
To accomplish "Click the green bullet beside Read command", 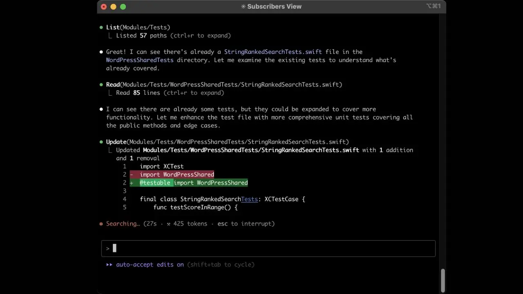I will 101,85.
